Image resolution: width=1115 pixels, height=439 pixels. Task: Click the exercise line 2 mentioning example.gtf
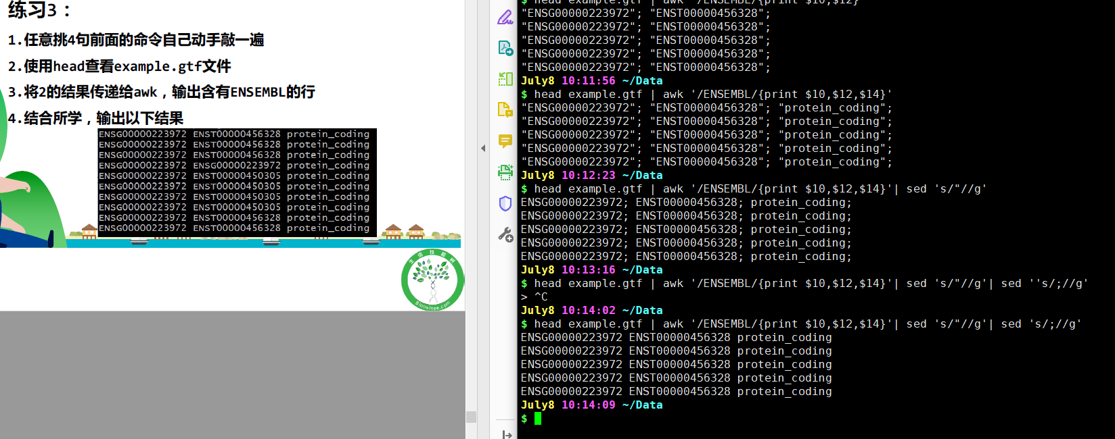[120, 66]
